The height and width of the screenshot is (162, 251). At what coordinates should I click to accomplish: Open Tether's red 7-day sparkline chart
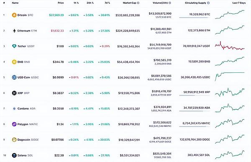pyautogui.click(x=230, y=46)
